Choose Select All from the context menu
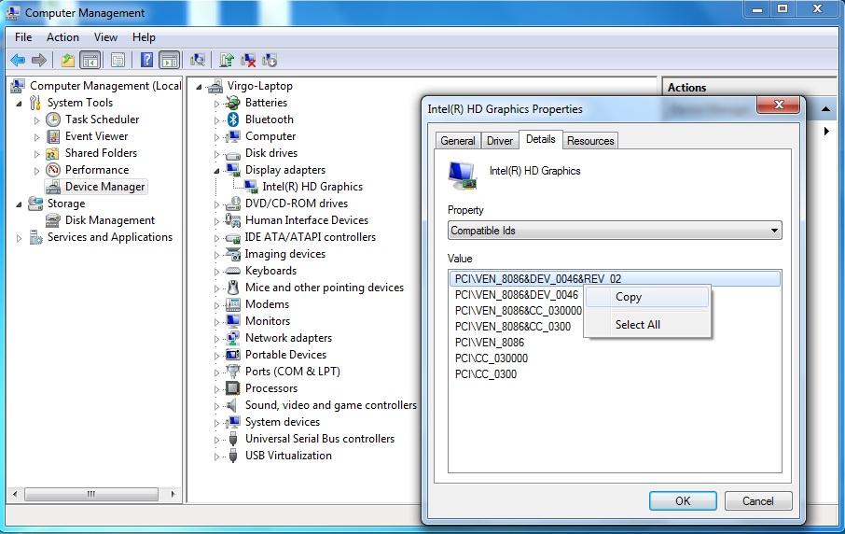Viewport: 845px width, 534px height. click(647, 325)
